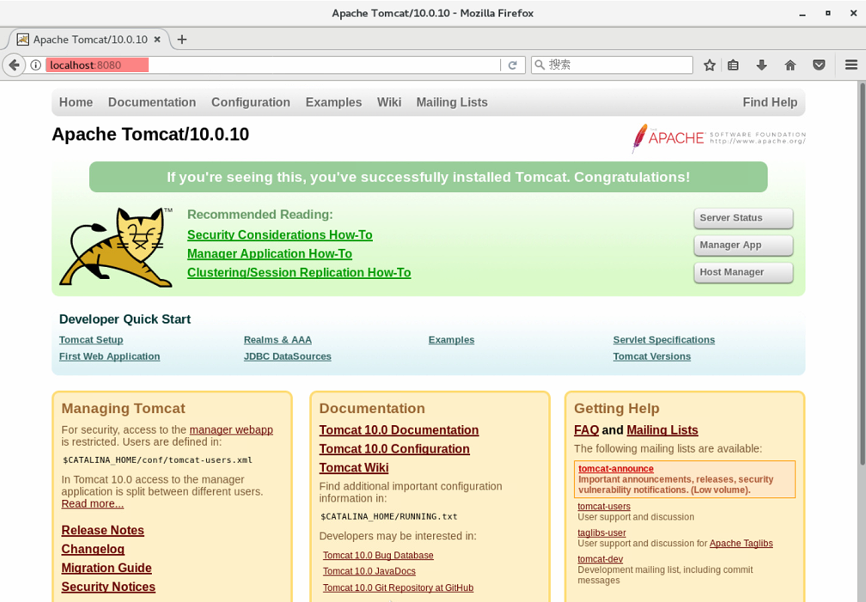The height and width of the screenshot is (602, 866).
Task: Open Migration Guide link
Action: tap(107, 568)
